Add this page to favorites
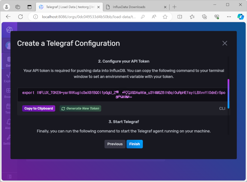This screenshot has height=182, width=247. 165,17
